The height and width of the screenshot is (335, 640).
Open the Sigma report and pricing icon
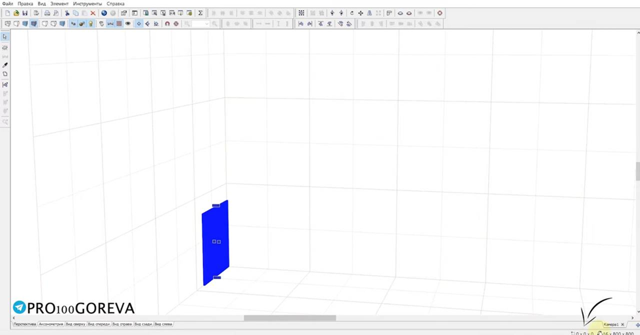pos(200,13)
